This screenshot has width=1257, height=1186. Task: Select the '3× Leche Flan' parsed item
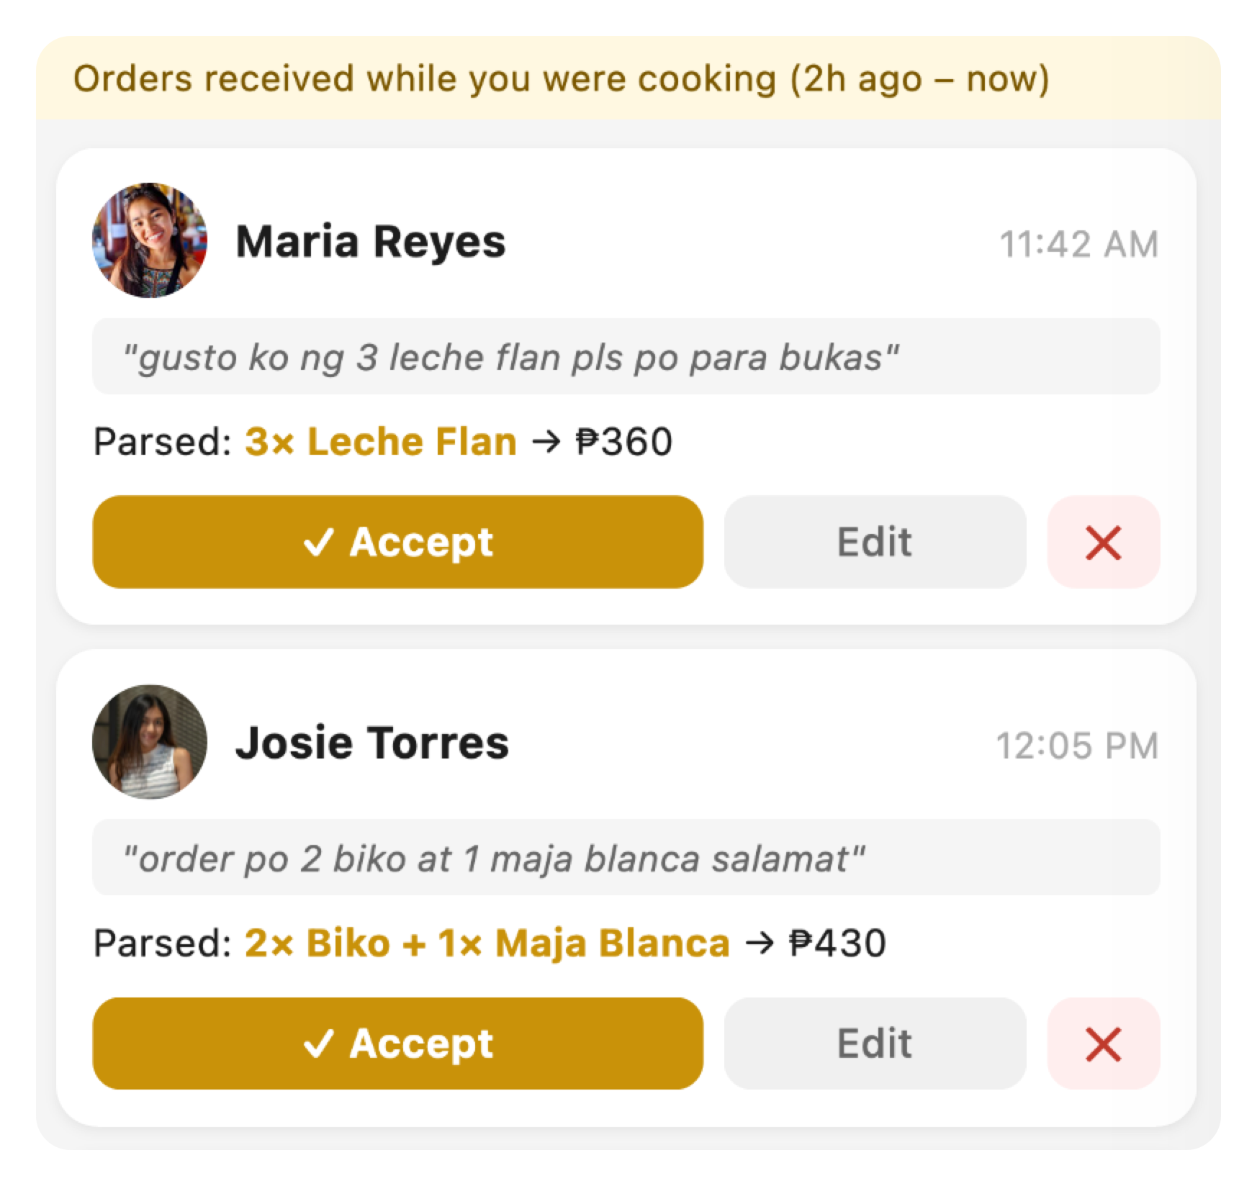tap(379, 442)
